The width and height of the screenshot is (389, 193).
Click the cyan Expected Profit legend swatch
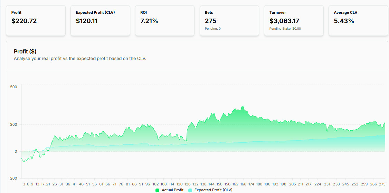[x=190, y=190]
